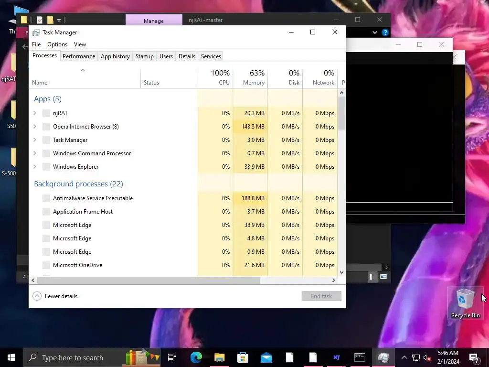
Task: Select the Opera Internet Browser process icon
Action: pyautogui.click(x=46, y=126)
